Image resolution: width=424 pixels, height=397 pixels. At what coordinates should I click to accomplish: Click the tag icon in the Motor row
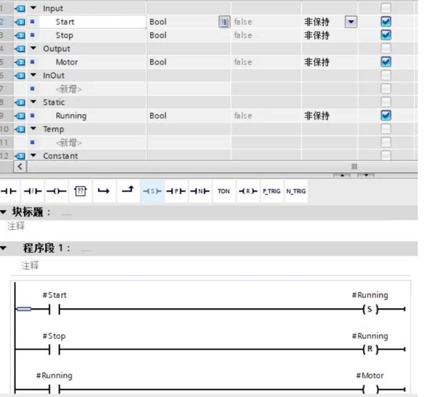(20, 62)
